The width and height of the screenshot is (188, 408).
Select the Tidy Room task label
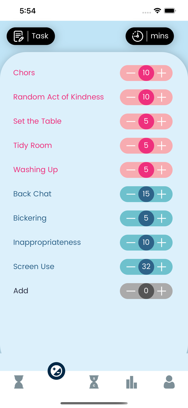[x=33, y=146]
